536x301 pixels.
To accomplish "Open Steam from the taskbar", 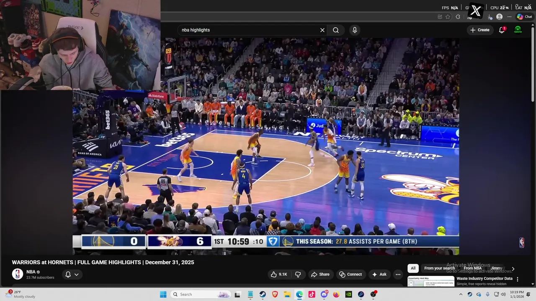I will [x=263, y=294].
